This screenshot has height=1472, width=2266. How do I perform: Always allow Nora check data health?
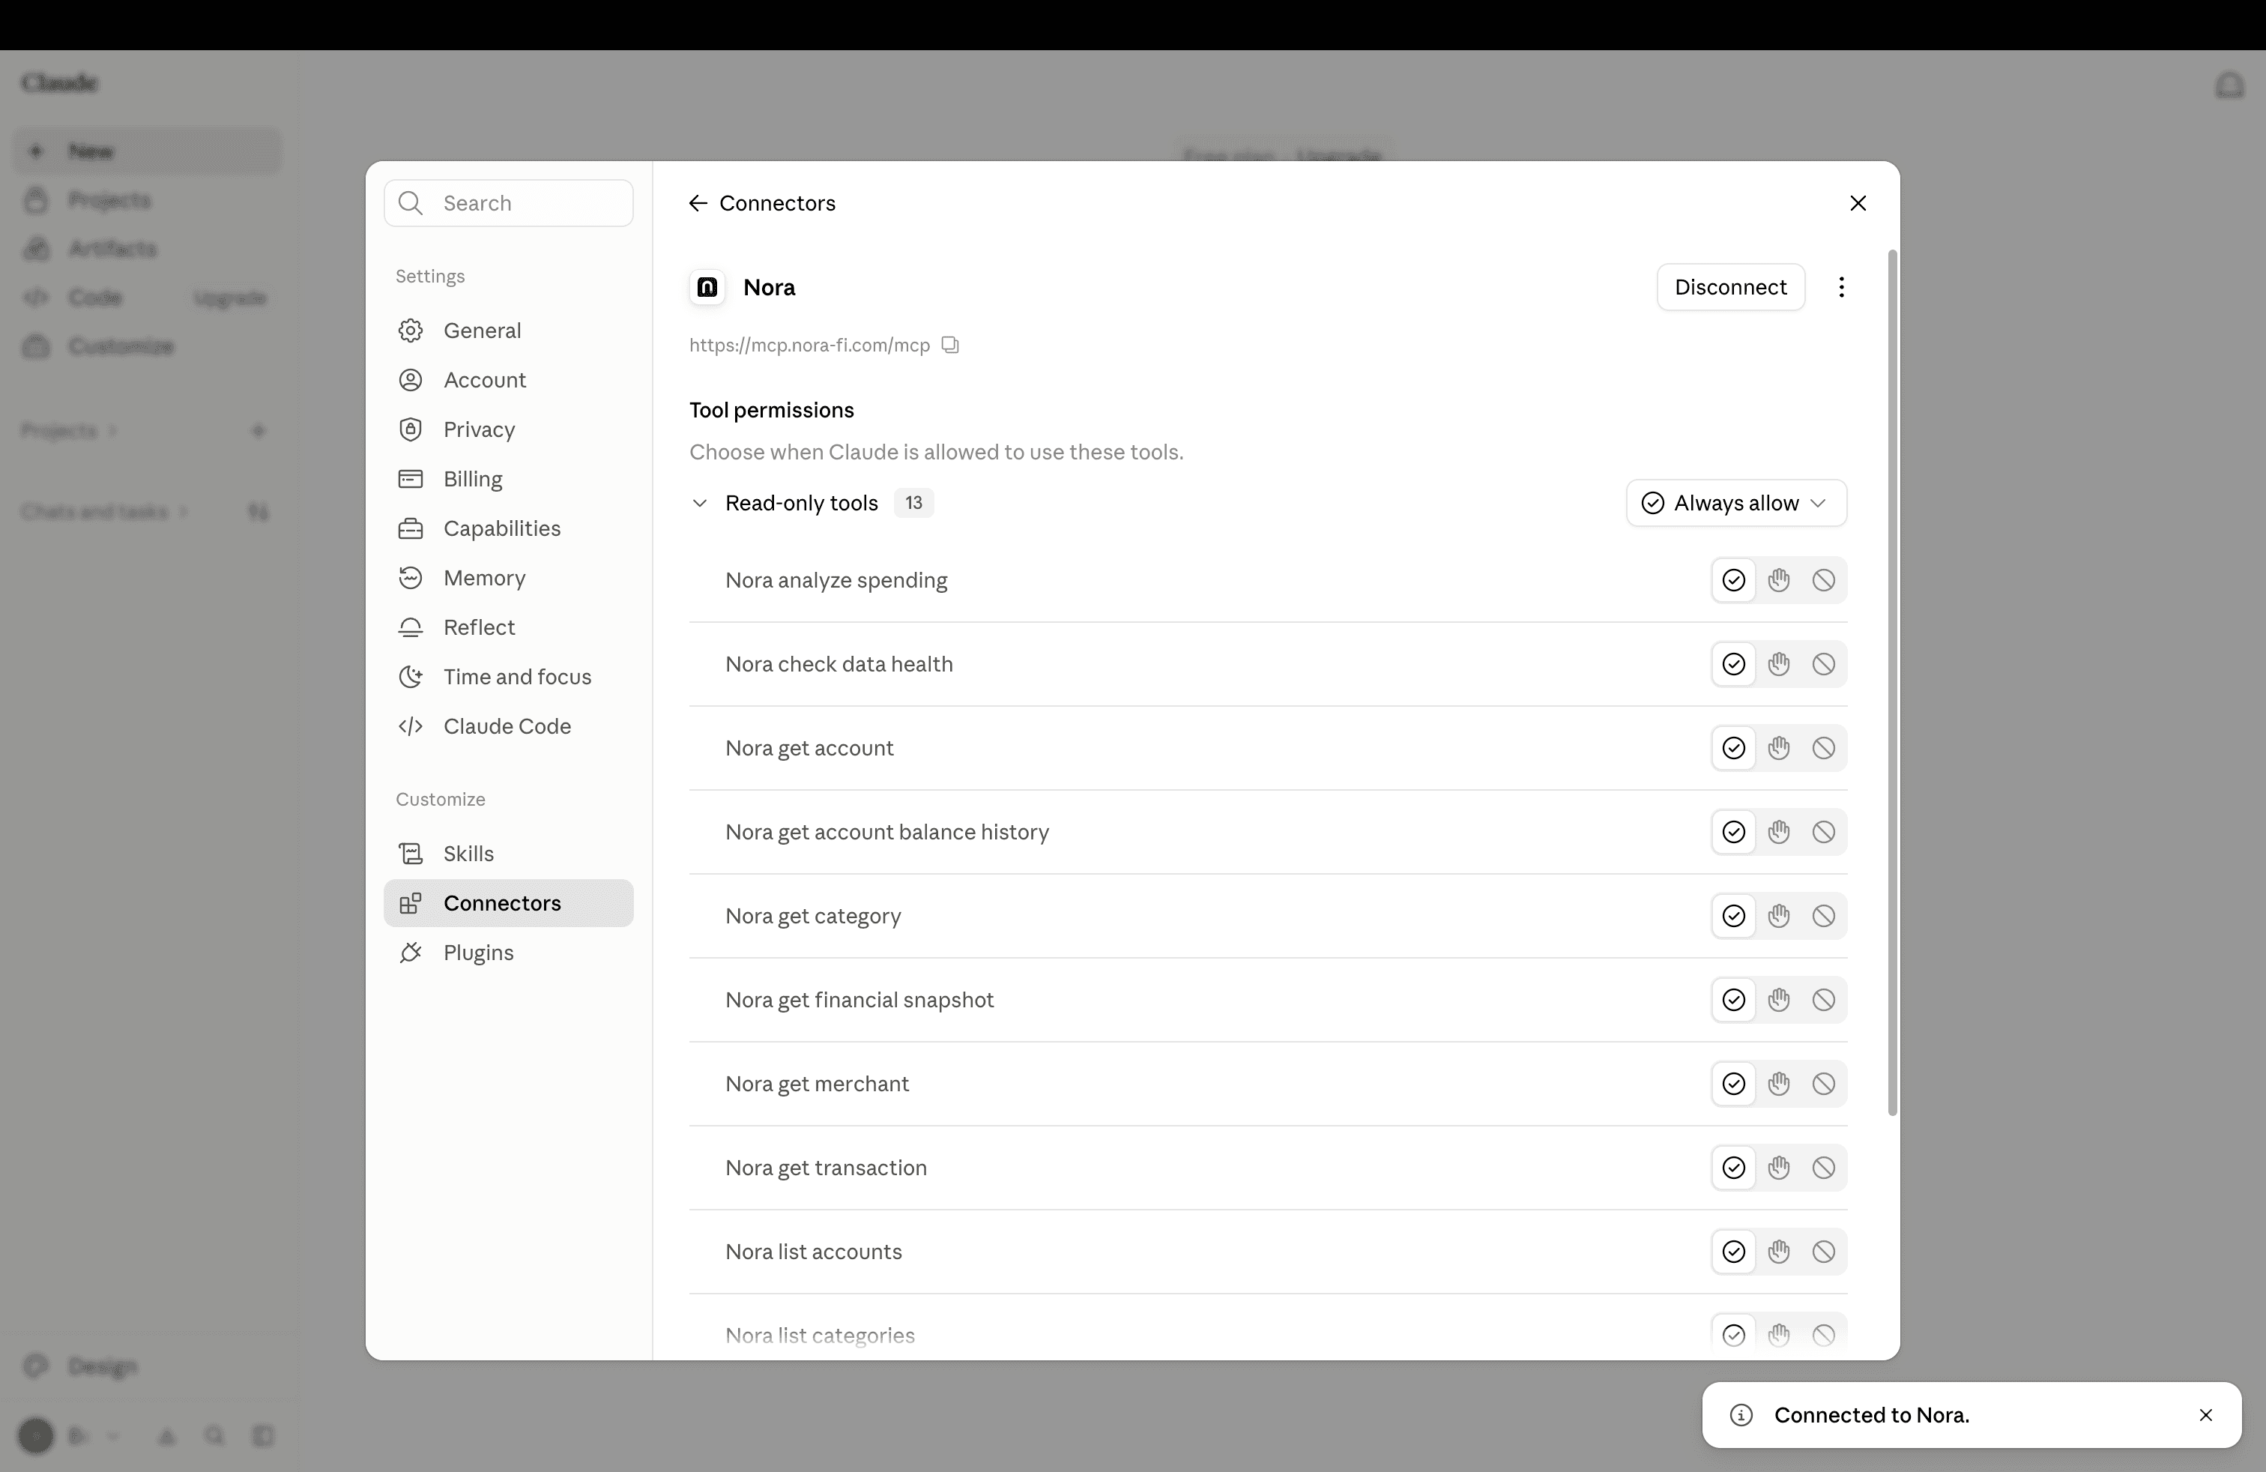[1734, 663]
